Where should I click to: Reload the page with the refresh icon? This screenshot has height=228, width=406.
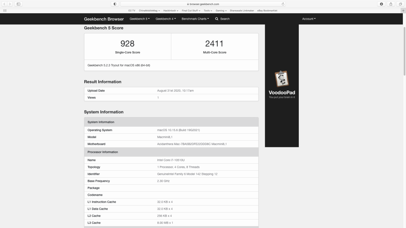pyautogui.click(x=283, y=4)
